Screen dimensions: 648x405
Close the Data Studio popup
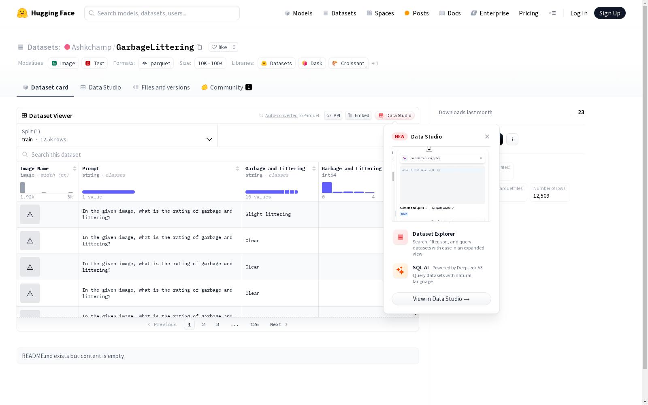pos(487,136)
